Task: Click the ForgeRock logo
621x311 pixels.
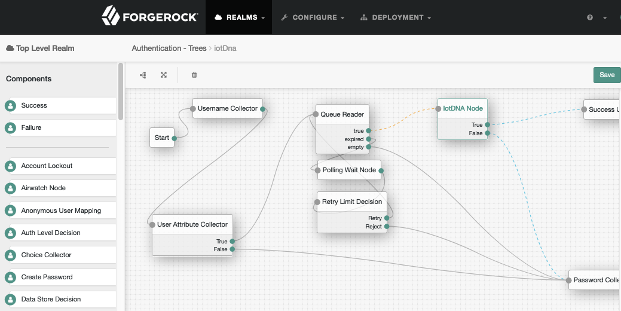Action: point(149,17)
